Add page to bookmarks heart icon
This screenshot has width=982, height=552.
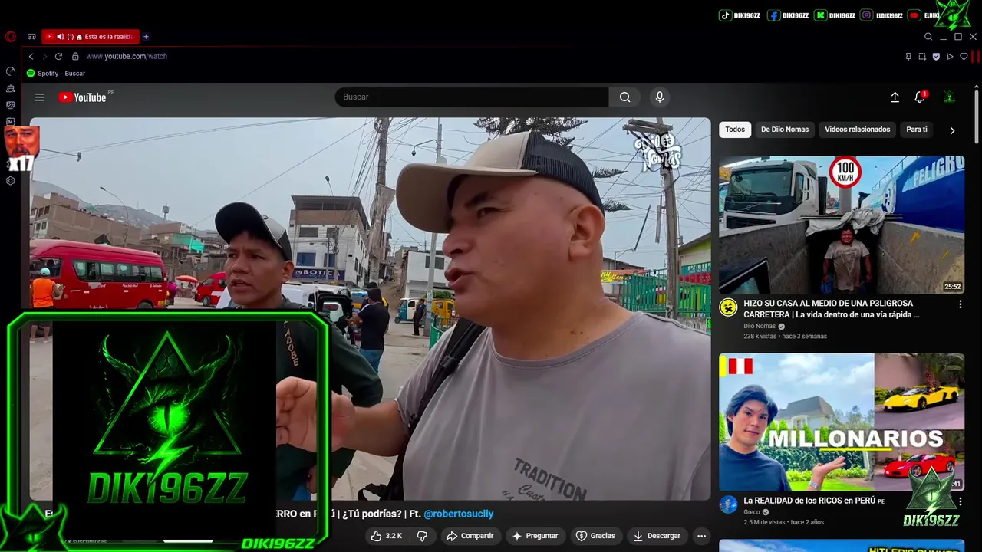pos(964,56)
